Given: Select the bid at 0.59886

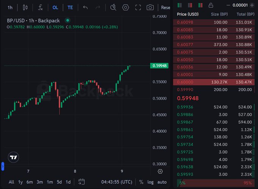Looking at the screenshot, I should pos(214,115).
